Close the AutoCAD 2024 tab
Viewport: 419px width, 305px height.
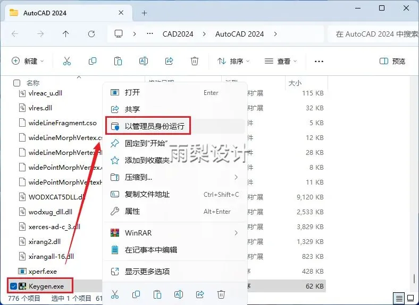[121, 13]
